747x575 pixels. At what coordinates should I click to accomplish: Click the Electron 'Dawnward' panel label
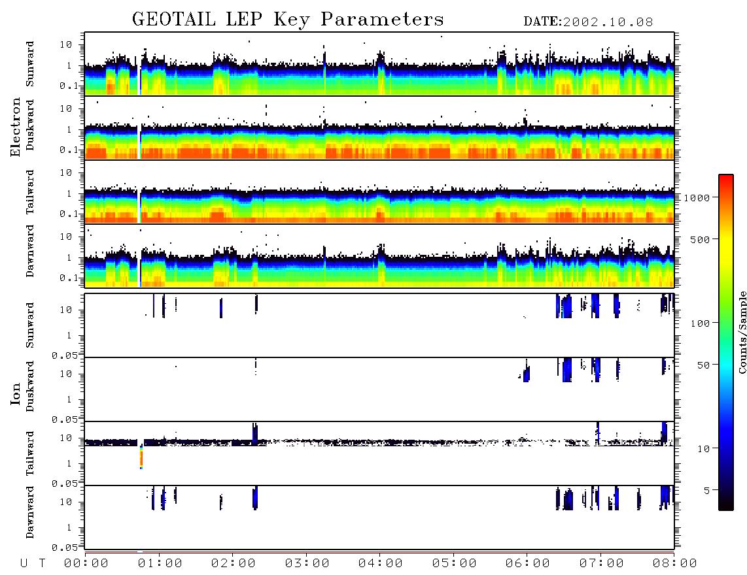click(30, 251)
